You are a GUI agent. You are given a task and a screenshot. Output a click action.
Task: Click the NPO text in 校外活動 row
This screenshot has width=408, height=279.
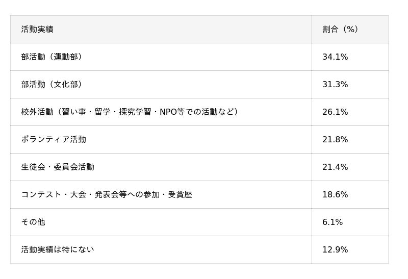point(168,112)
